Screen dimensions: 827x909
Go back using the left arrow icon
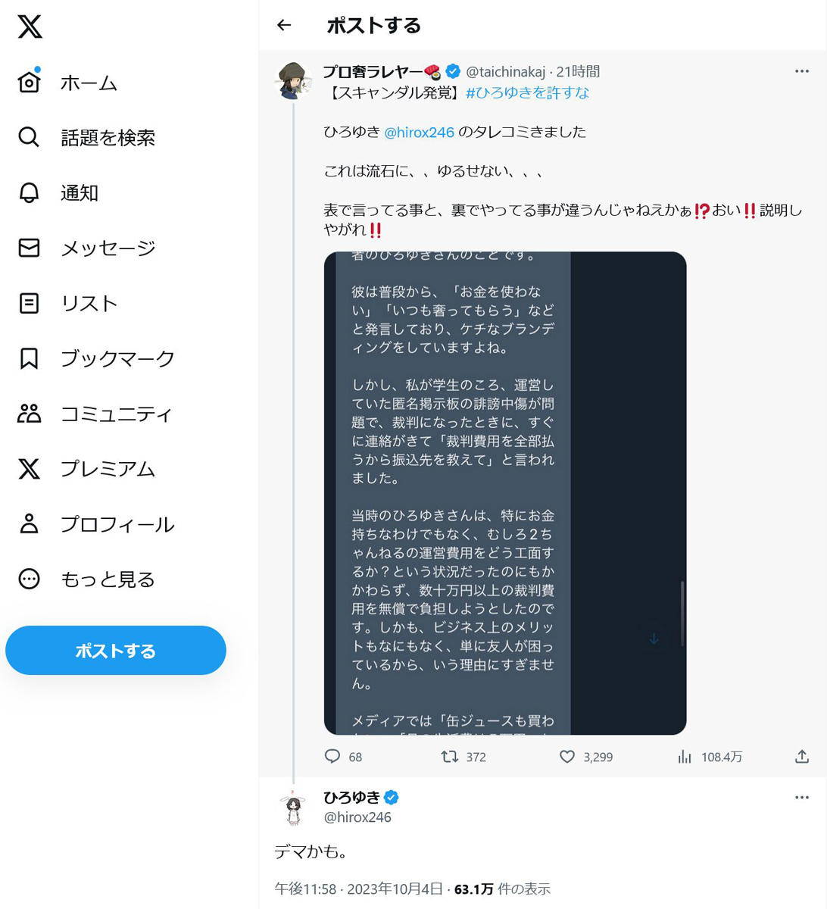click(x=284, y=26)
